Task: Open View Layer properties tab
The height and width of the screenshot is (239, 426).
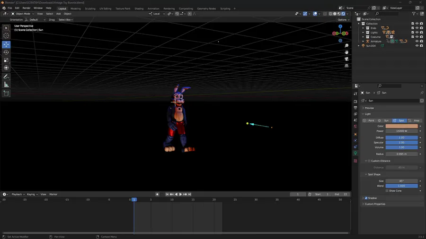Action: click(x=355, y=114)
